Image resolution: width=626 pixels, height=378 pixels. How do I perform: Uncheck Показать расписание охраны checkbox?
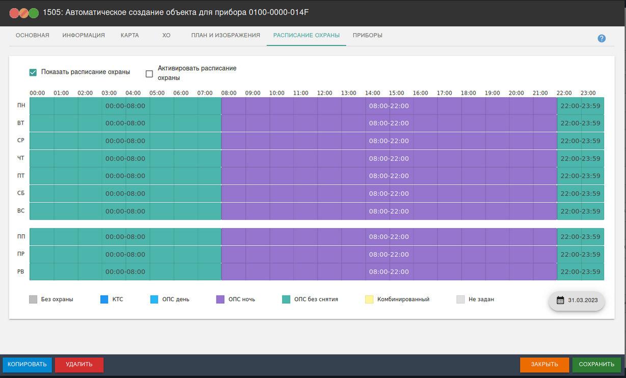pyautogui.click(x=33, y=72)
